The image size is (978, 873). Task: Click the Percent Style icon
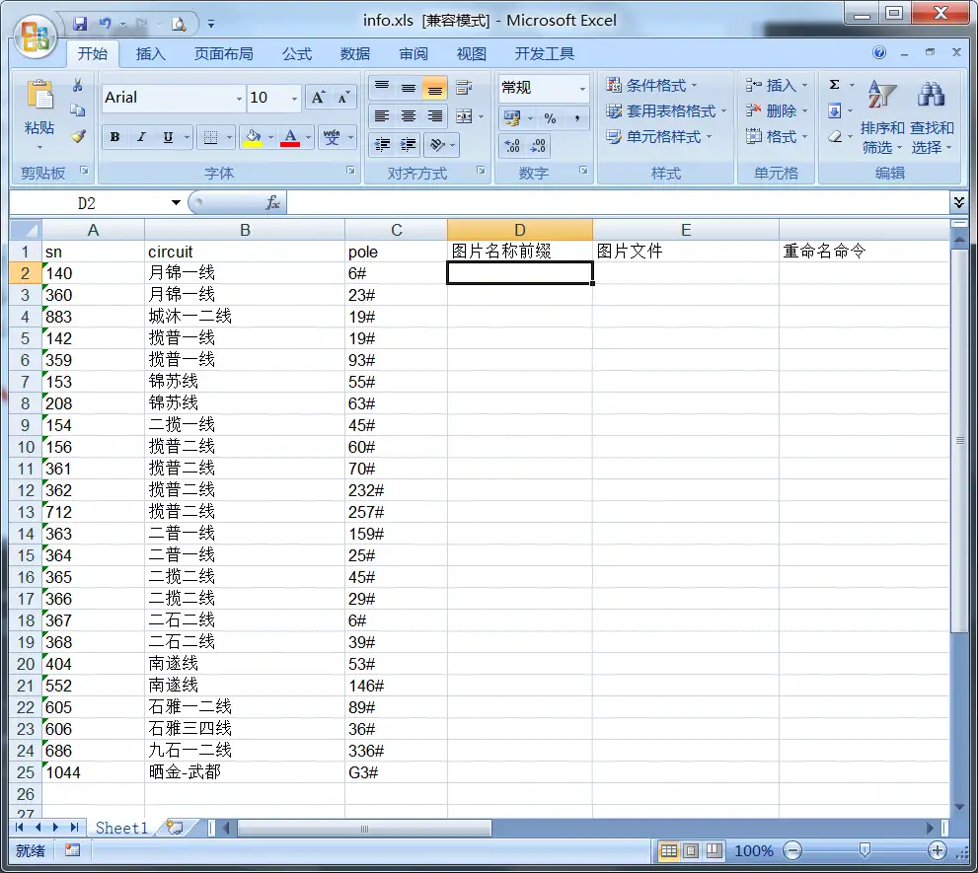pyautogui.click(x=550, y=118)
